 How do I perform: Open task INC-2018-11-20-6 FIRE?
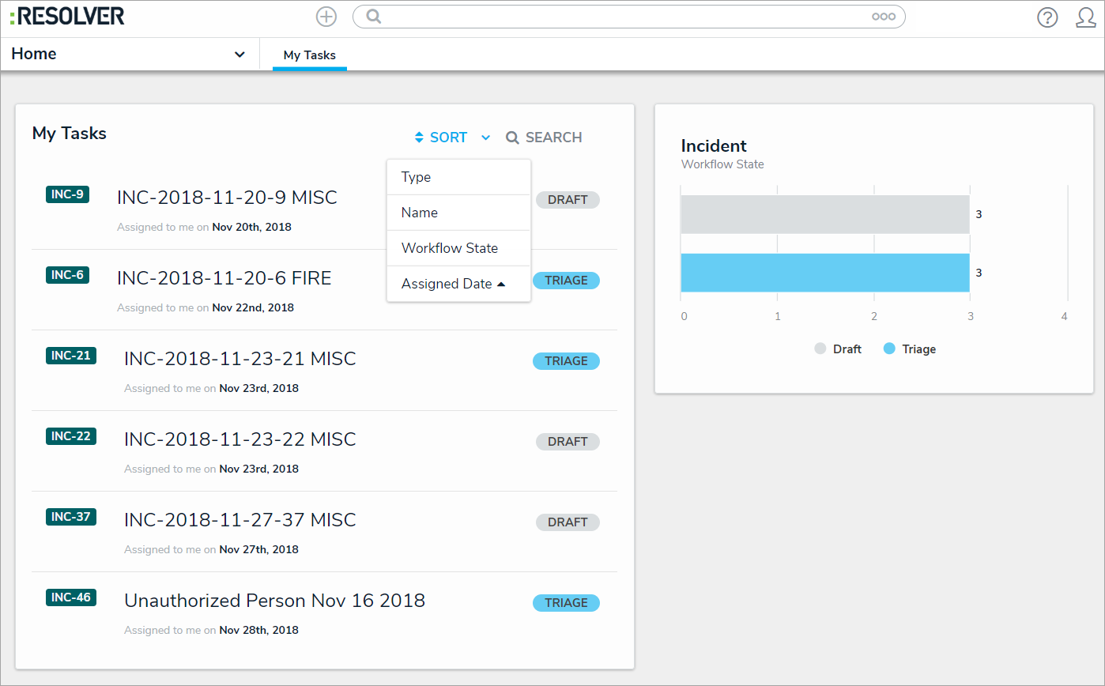224,278
